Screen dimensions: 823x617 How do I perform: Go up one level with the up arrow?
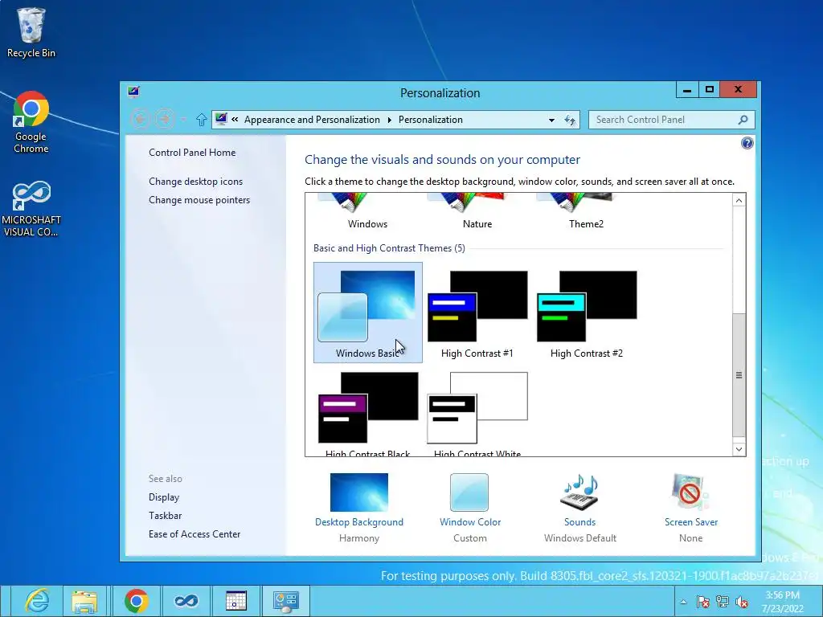[x=201, y=120]
